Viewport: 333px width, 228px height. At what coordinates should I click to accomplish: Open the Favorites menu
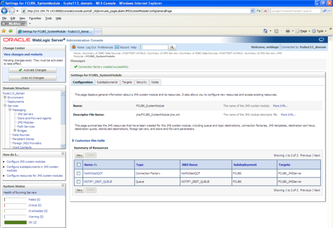[x=35, y=18]
